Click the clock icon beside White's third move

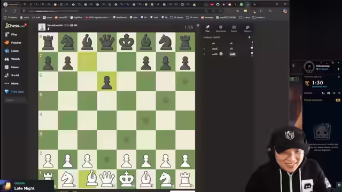tap(221, 54)
